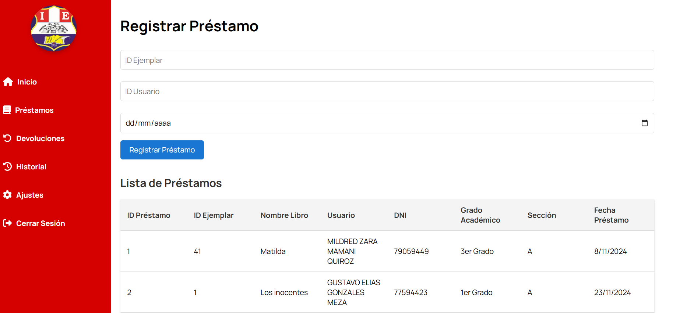Click the gear icon for Ajustes
Viewport: 680px width, 313px height.
(x=7, y=195)
